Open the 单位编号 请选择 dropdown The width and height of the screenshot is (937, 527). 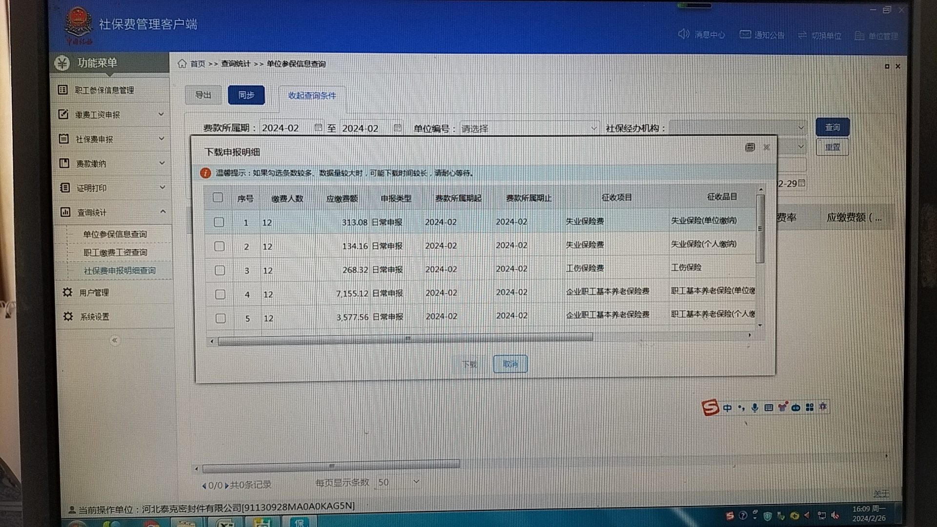tap(529, 128)
